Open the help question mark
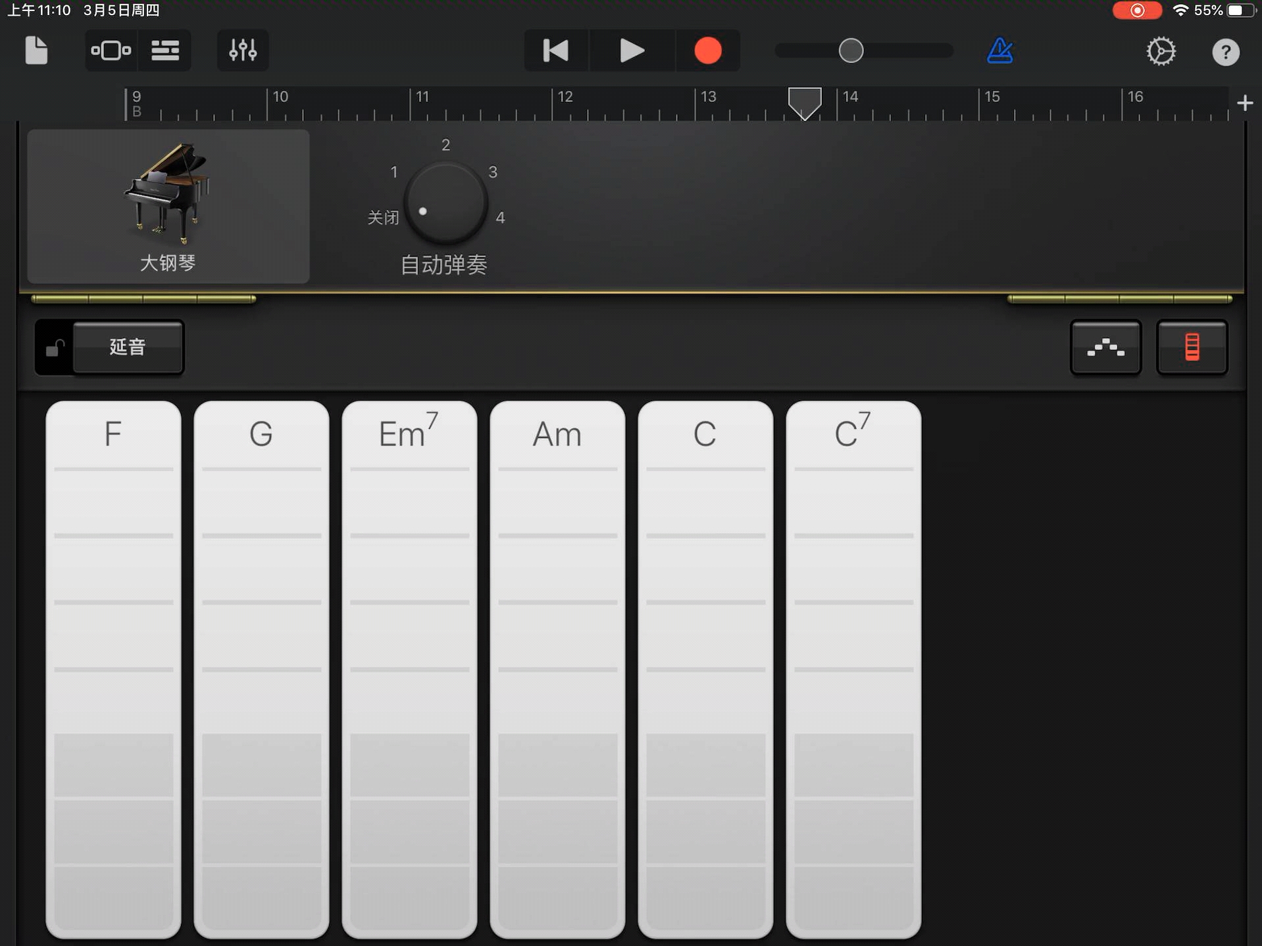 tap(1226, 52)
